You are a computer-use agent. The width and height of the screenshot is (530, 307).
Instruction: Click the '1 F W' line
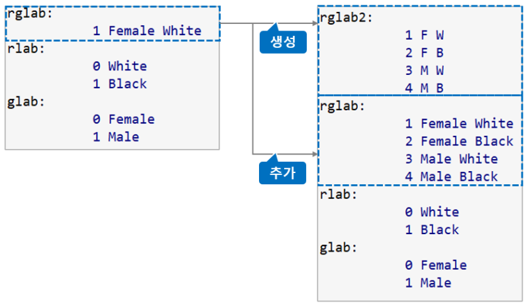424,35
